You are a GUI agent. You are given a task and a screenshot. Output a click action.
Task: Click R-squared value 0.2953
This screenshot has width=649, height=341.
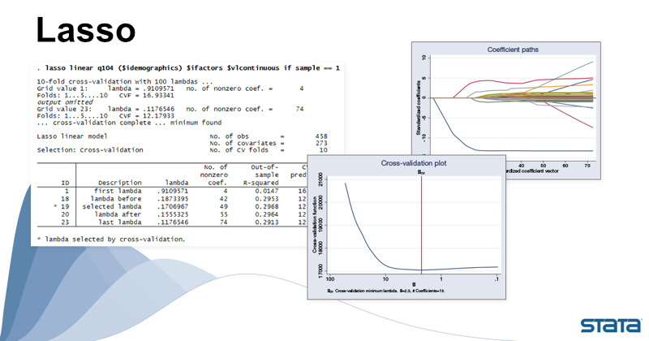(x=267, y=199)
